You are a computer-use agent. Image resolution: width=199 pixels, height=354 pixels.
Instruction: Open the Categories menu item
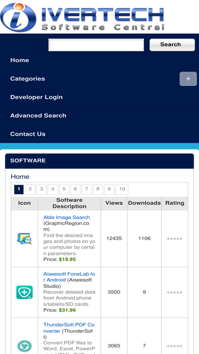[28, 79]
